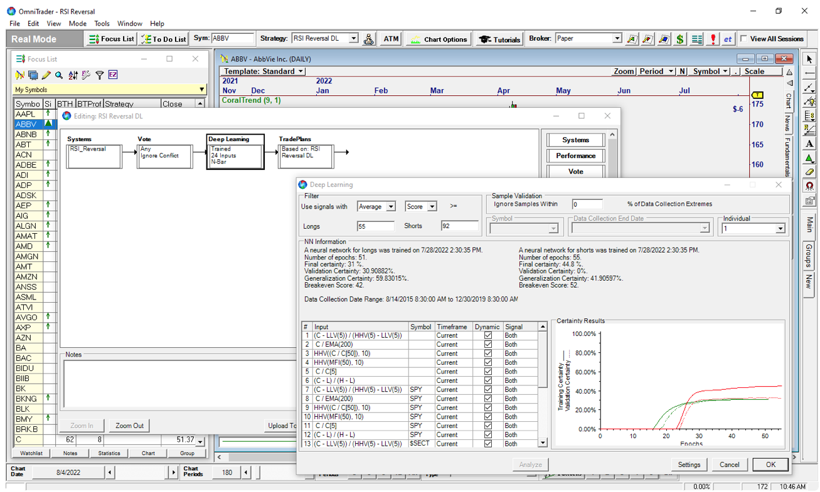Click the EZ icon in Focus List toolbar
The height and width of the screenshot is (492, 820).
click(x=113, y=75)
